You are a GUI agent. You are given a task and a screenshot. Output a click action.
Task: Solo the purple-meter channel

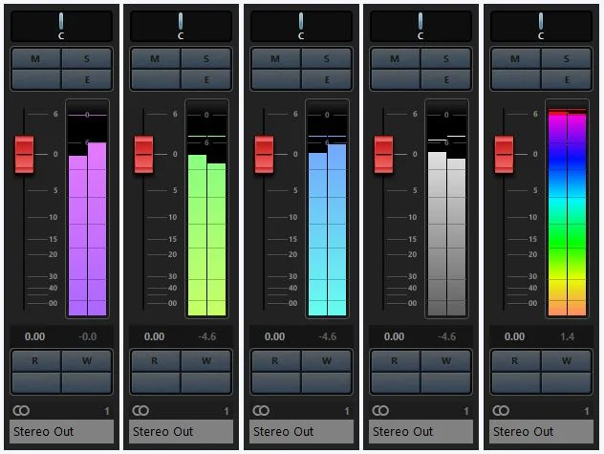coord(87,58)
